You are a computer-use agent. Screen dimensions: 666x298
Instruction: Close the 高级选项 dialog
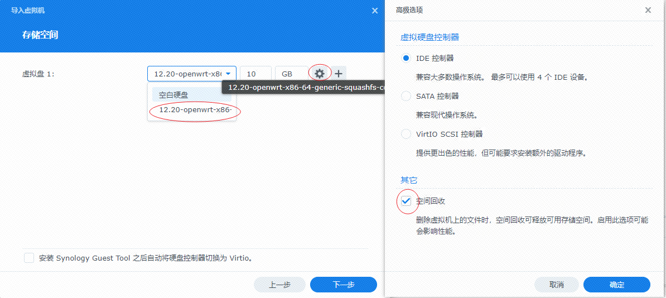[x=648, y=10]
